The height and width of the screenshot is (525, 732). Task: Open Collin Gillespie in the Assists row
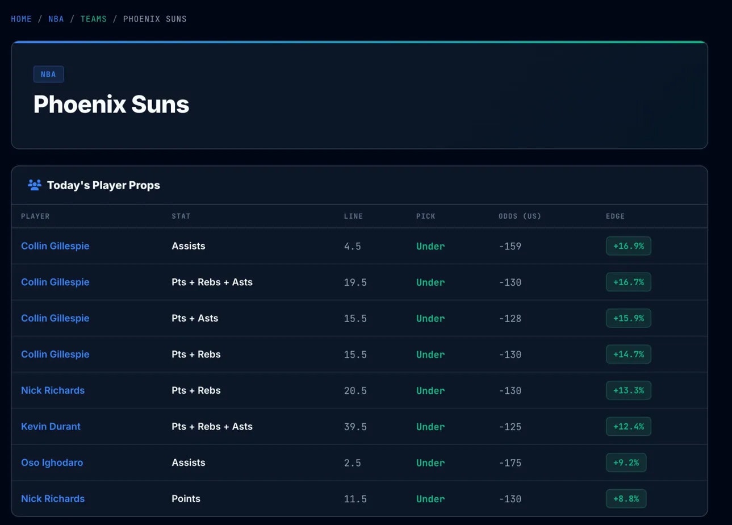point(55,246)
